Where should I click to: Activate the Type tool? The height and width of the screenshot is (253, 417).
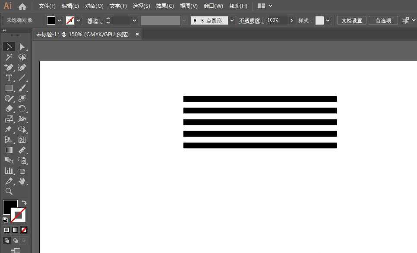pyautogui.click(x=9, y=78)
